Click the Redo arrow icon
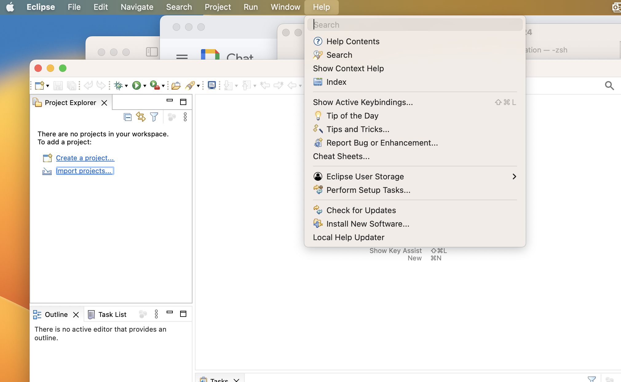The width and height of the screenshot is (621, 382). coord(101,85)
